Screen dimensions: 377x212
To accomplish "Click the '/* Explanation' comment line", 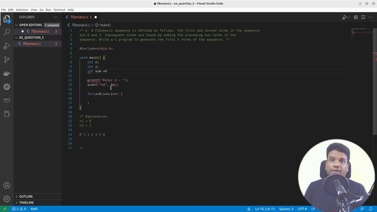I will [x=93, y=117].
